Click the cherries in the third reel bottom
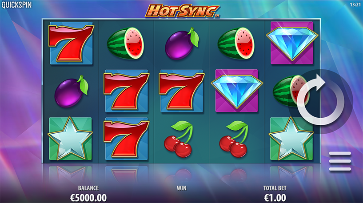Viewport: 363px width, 203px height. [x=179, y=139]
